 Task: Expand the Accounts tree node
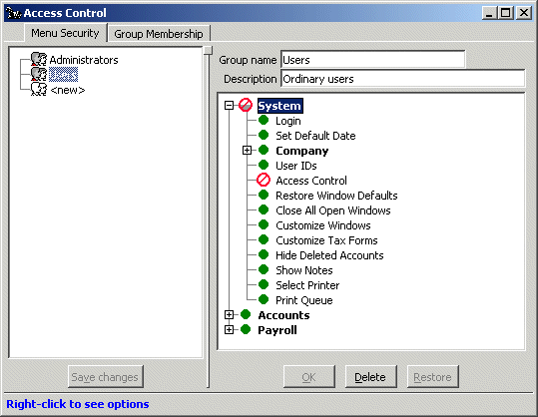[x=229, y=314]
